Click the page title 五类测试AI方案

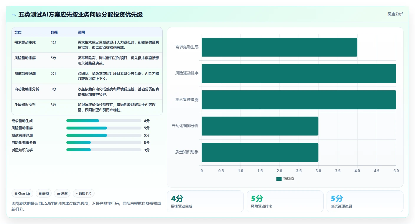click(80, 15)
